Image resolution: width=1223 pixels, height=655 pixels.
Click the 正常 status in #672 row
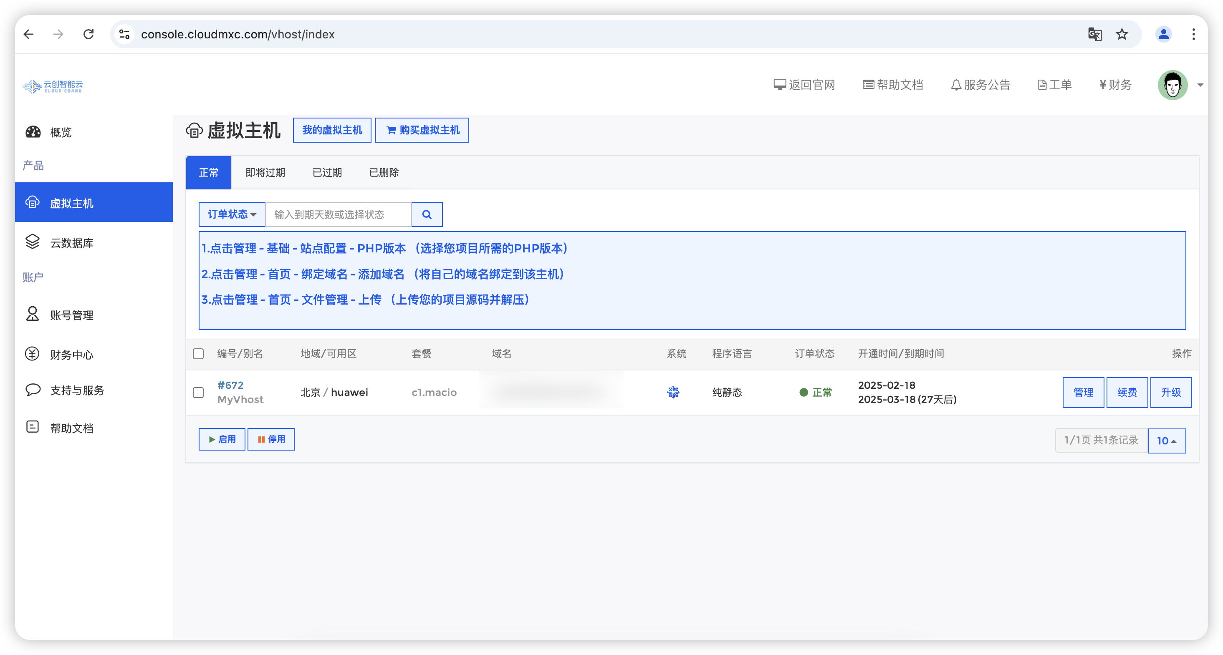[816, 393]
